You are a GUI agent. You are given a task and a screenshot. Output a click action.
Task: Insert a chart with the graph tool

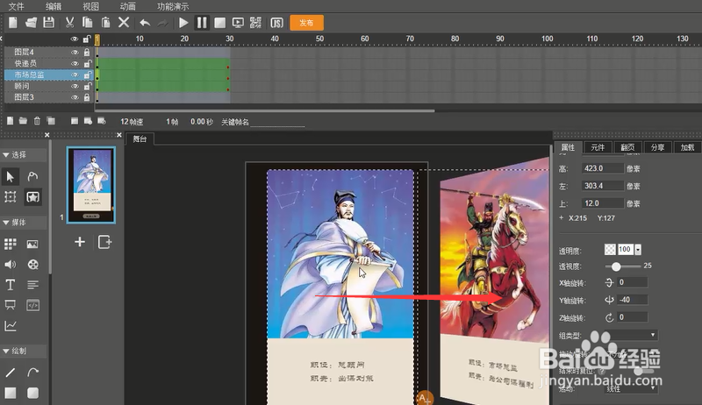[x=11, y=326]
